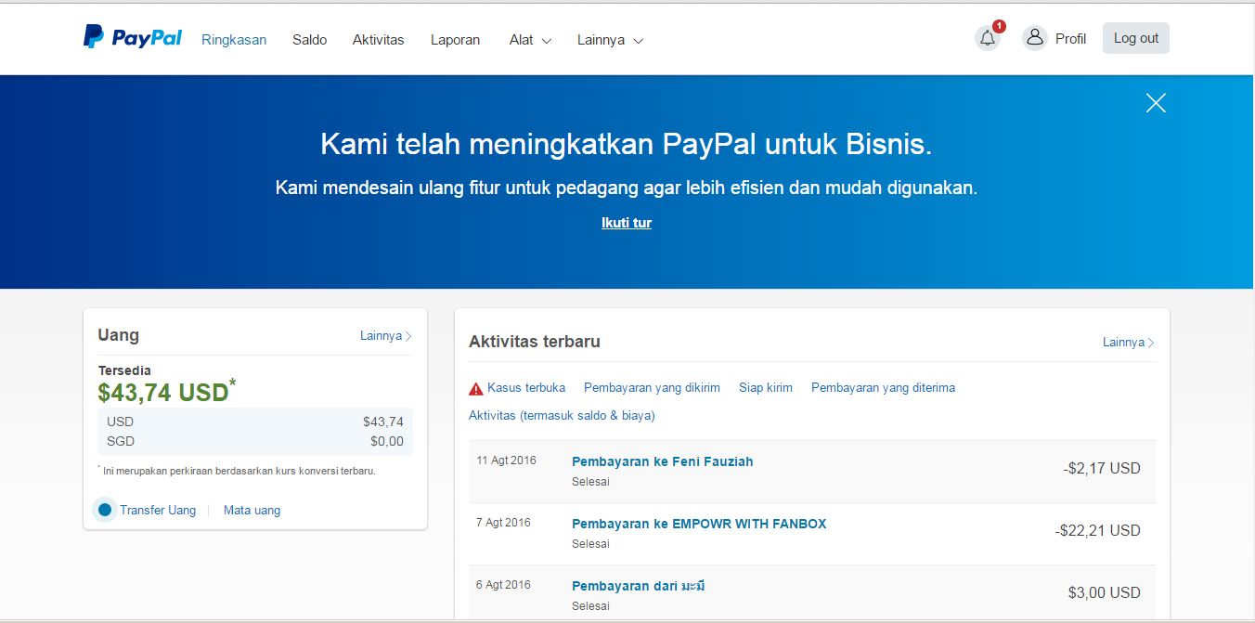Click the Profil person icon
The height and width of the screenshot is (623, 1255).
pyautogui.click(x=1034, y=38)
